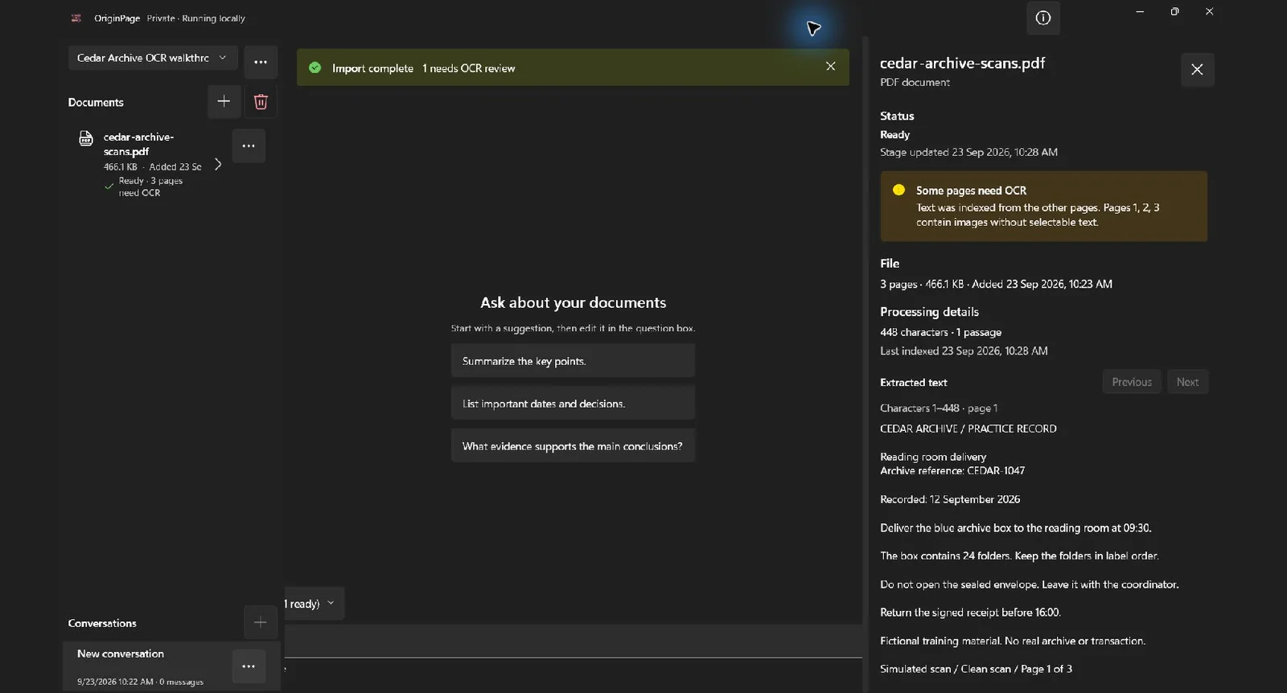This screenshot has width=1287, height=693.
Task: Click the 'Ready · 3 pages need OCR' status
Action: (x=150, y=187)
